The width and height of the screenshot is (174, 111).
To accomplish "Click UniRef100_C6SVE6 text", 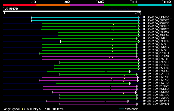I will [156, 50].
